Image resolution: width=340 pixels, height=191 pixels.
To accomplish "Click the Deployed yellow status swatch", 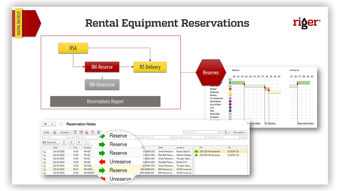I will click(x=230, y=92).
